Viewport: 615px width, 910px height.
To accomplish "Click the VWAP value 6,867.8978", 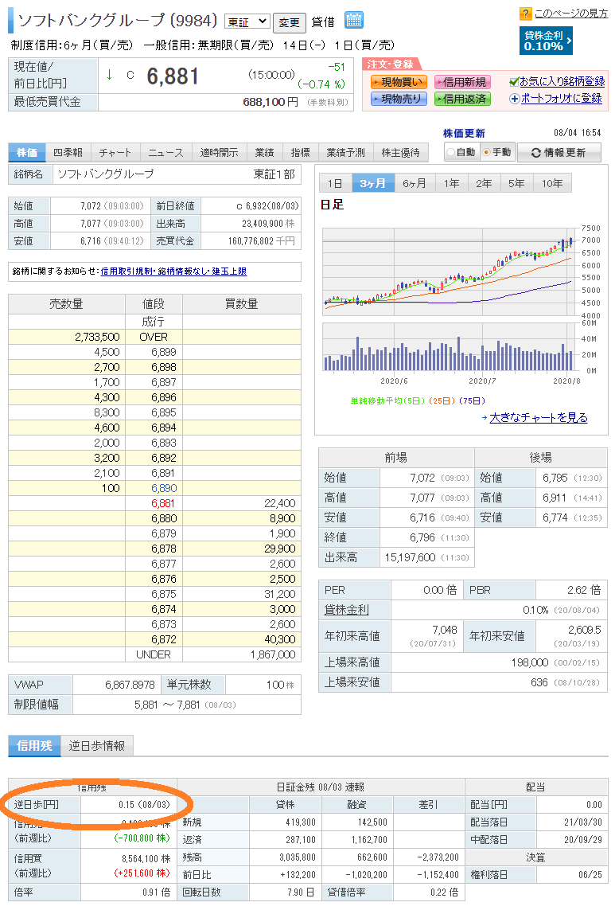I will (x=130, y=685).
